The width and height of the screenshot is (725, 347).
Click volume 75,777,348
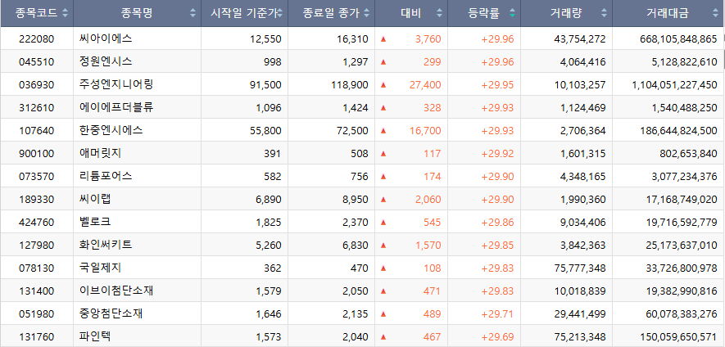(580, 268)
